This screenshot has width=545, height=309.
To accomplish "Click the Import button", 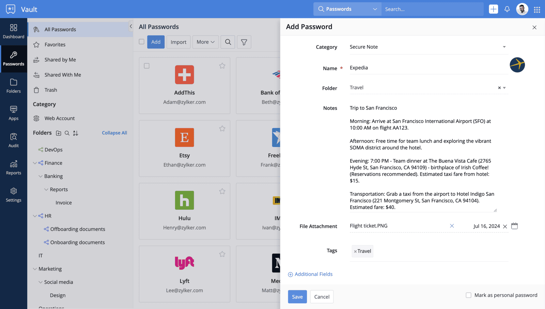I will coord(178,42).
